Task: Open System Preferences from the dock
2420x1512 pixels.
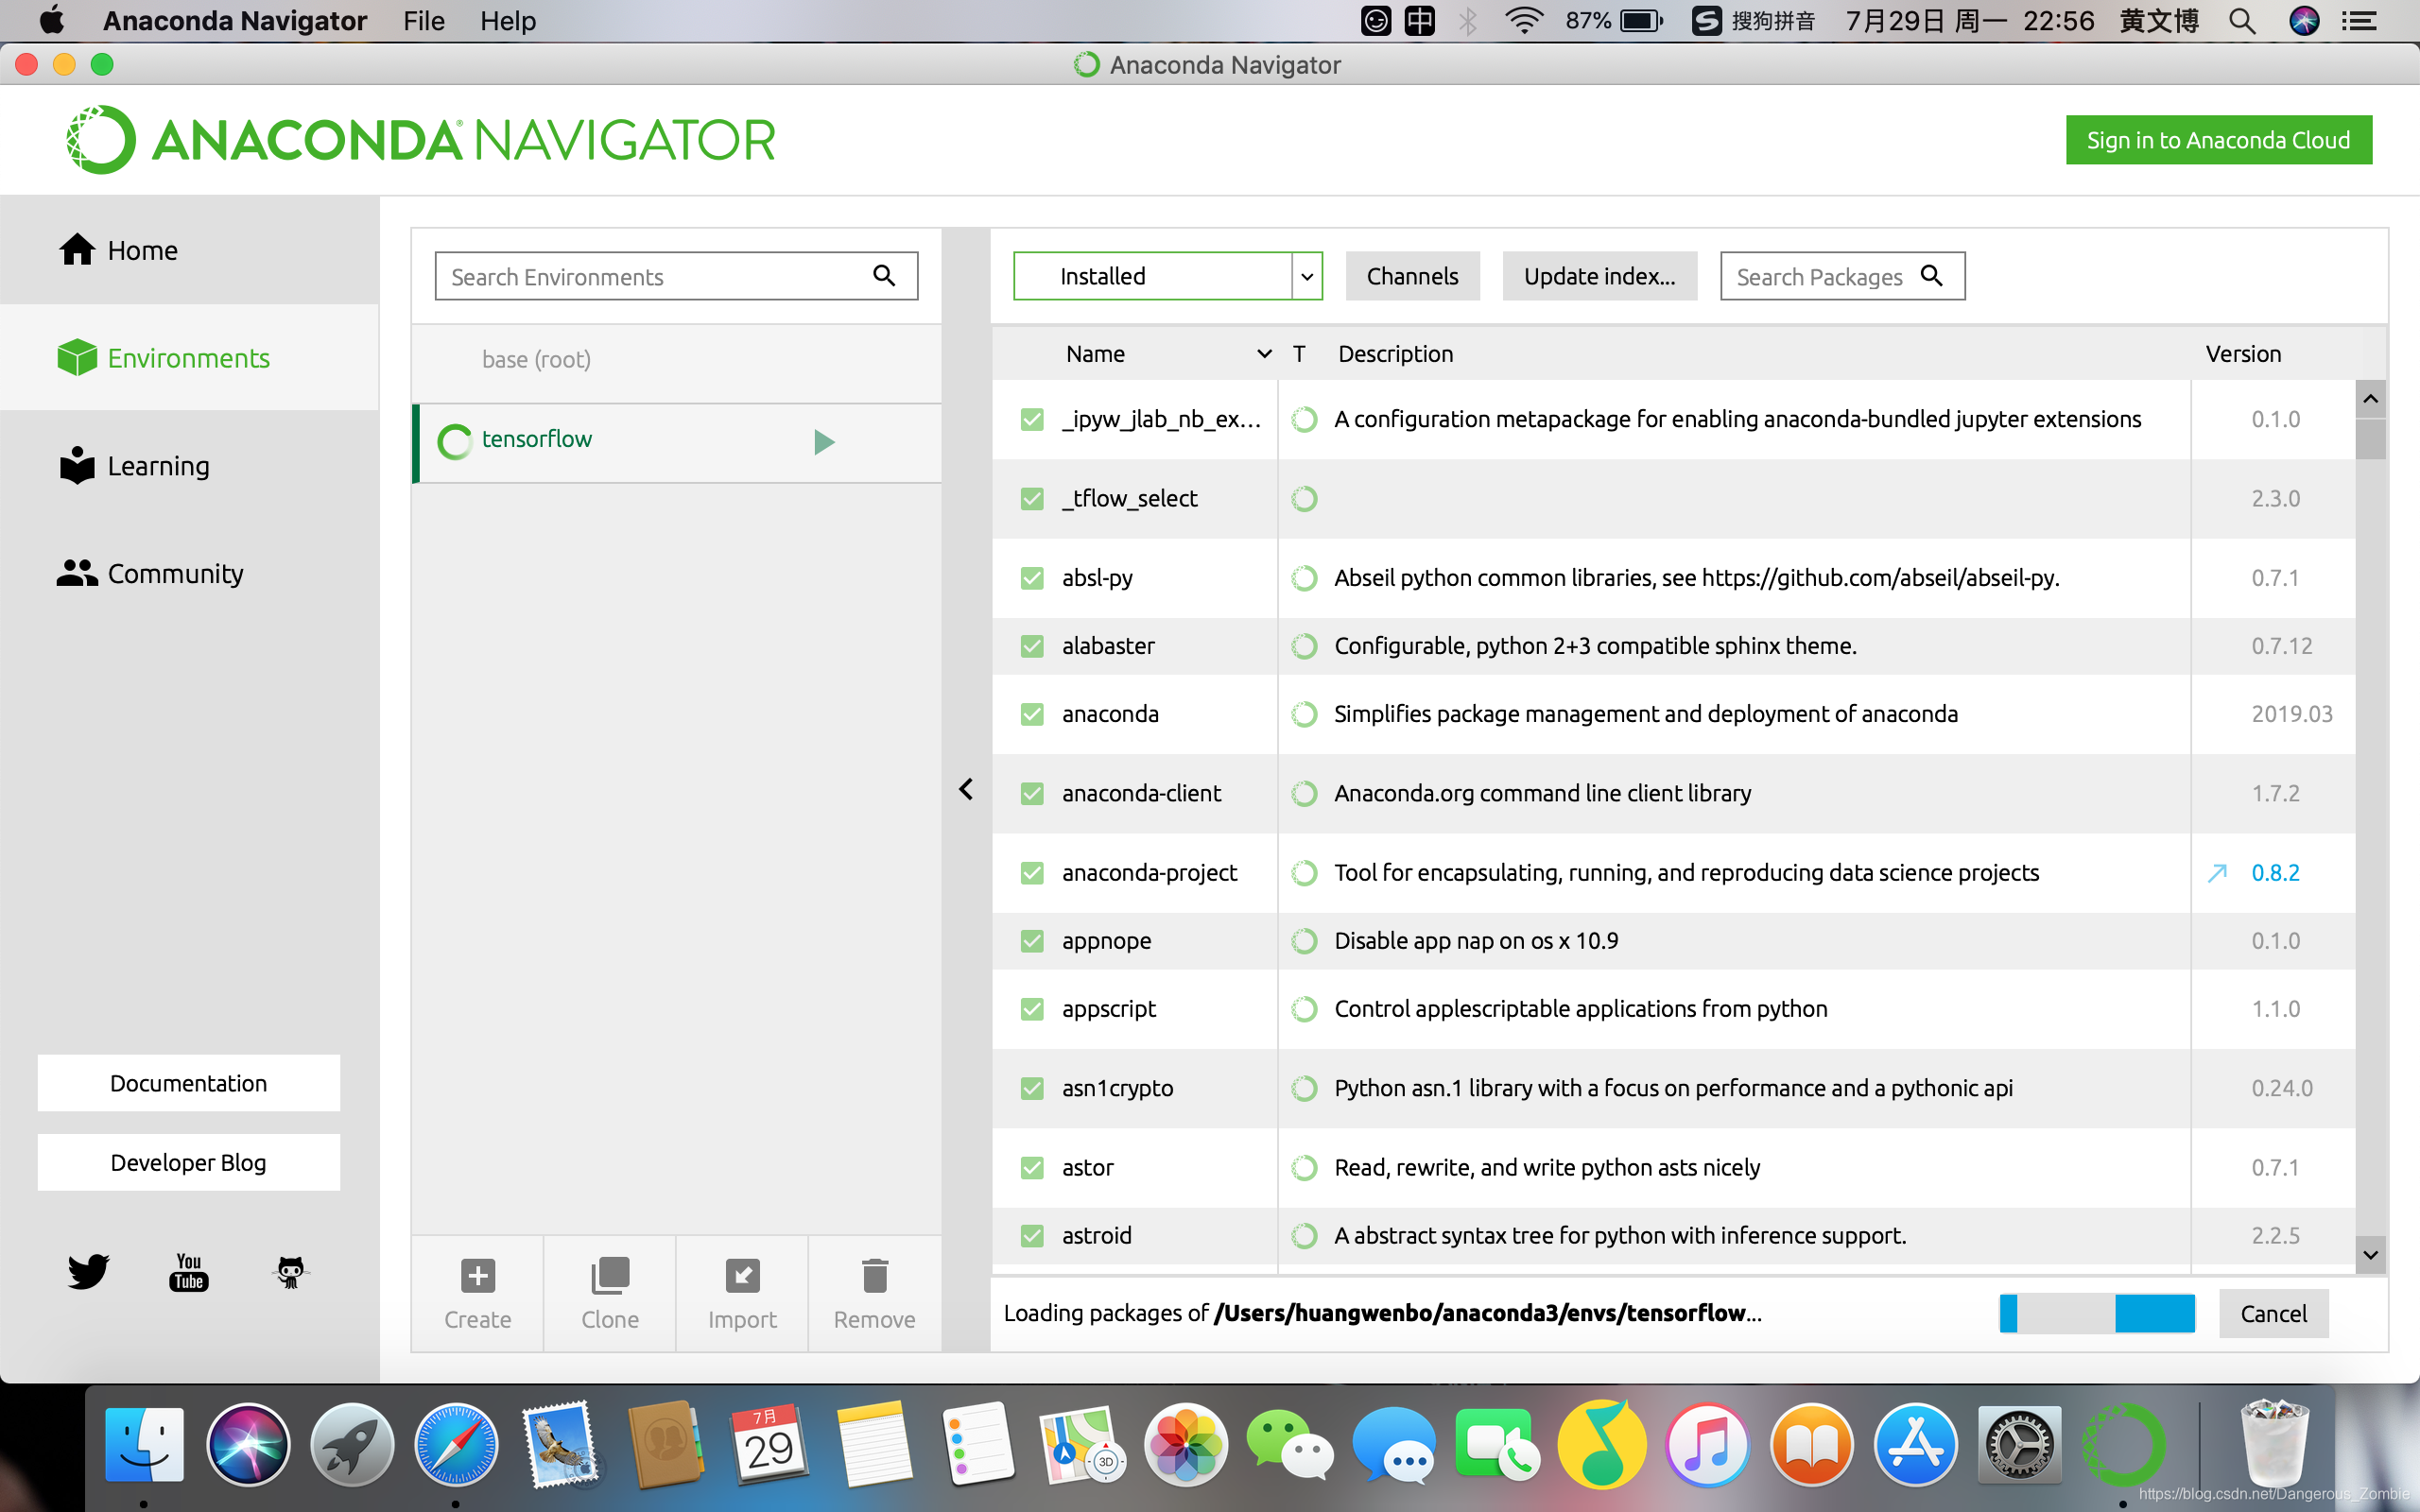Action: [2019, 1445]
